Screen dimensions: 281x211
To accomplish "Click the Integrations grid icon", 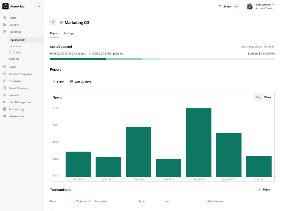I will pyautogui.click(x=4, y=116).
